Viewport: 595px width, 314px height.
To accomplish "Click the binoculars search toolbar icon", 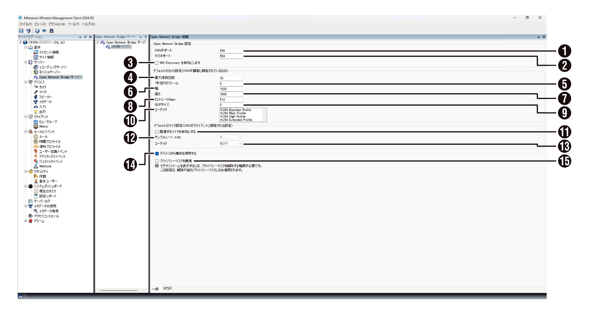I will point(52,31).
